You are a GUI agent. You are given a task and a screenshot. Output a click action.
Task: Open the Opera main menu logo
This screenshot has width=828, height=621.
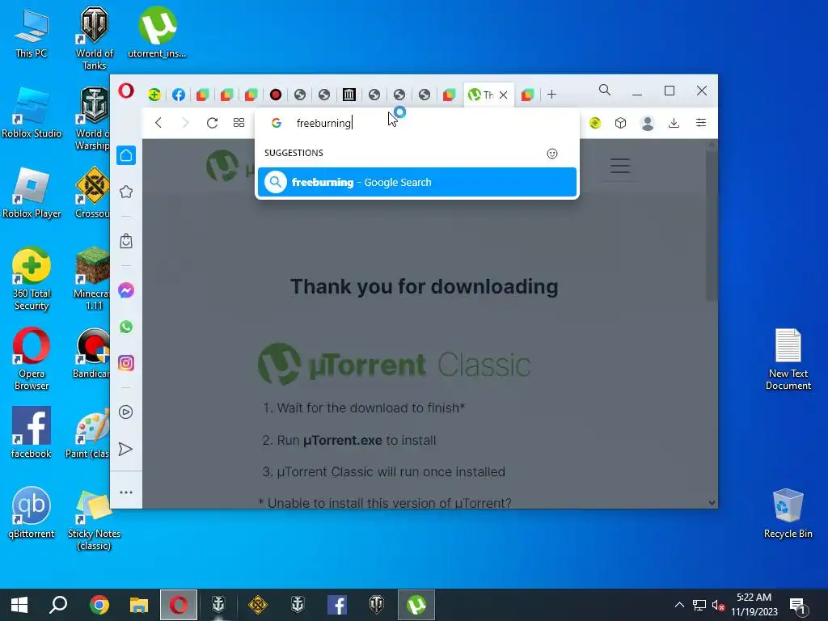pos(125,91)
